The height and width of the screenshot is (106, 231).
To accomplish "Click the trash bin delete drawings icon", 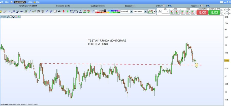I will click(43, 12).
